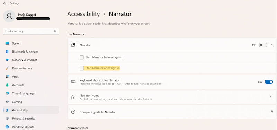
Task: Click the Personalization paintbrush icon
Action: pos(7,68)
